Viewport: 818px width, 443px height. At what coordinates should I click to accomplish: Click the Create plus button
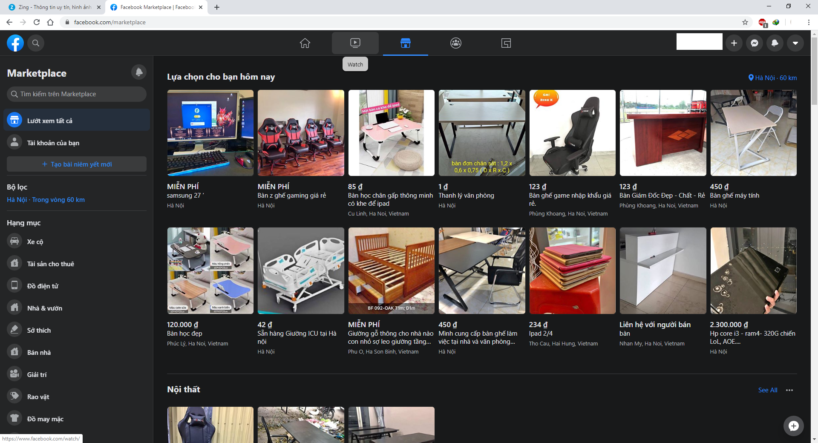pos(734,43)
